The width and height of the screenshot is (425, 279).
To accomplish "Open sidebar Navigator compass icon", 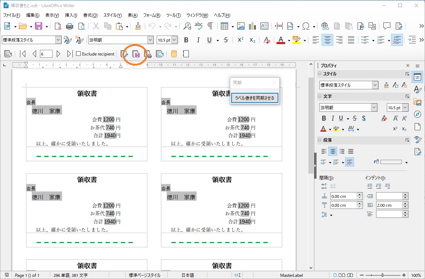I will point(418,114).
